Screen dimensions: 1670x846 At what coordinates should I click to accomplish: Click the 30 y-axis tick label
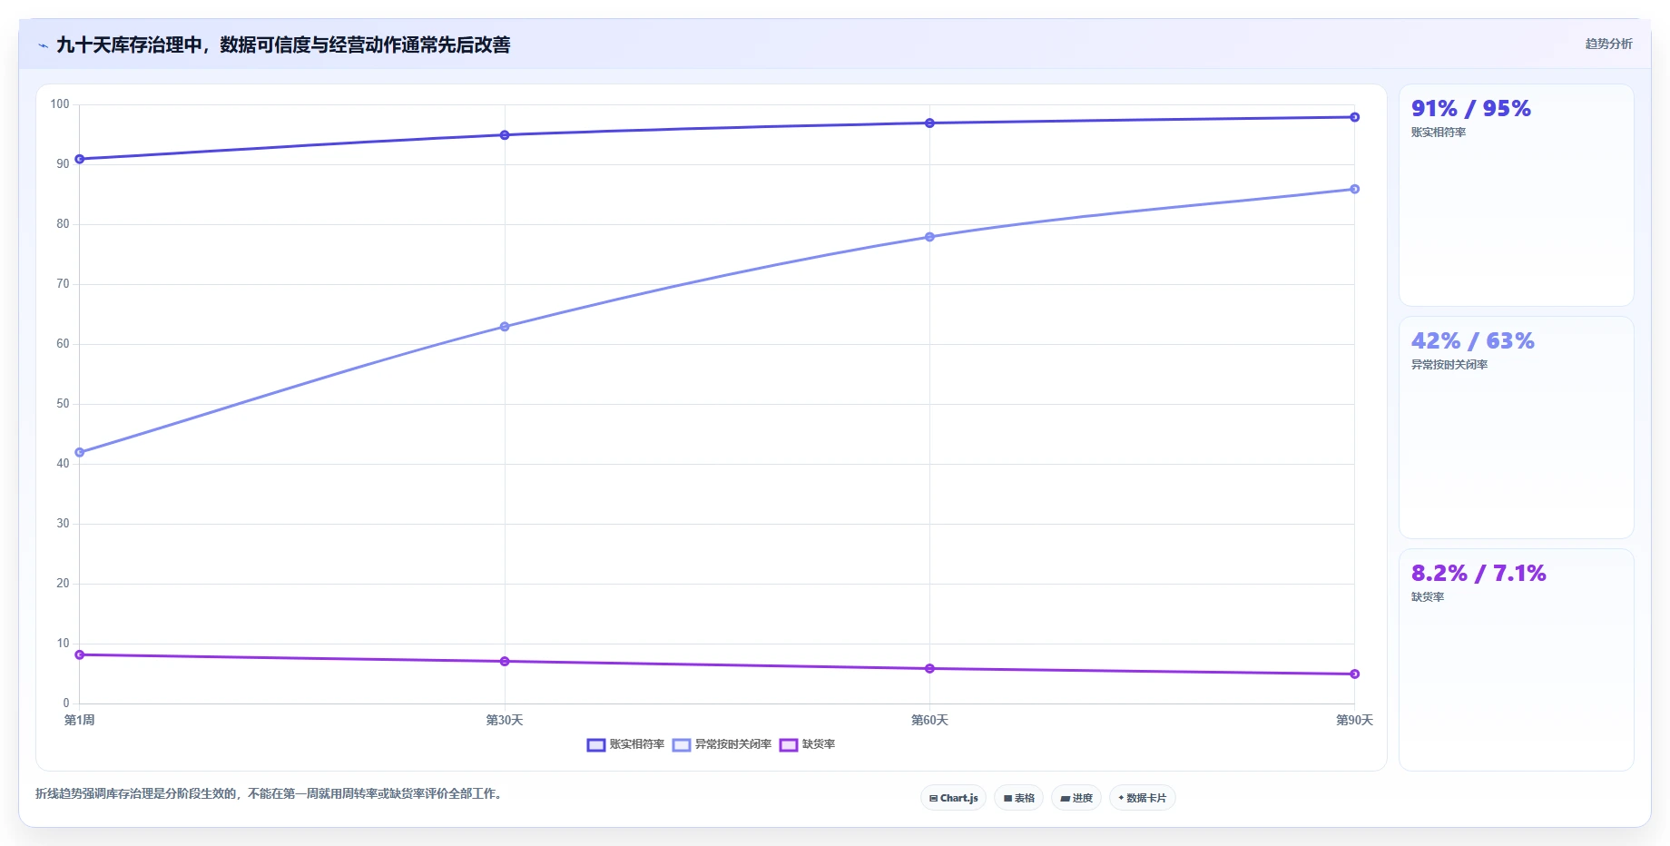point(63,524)
